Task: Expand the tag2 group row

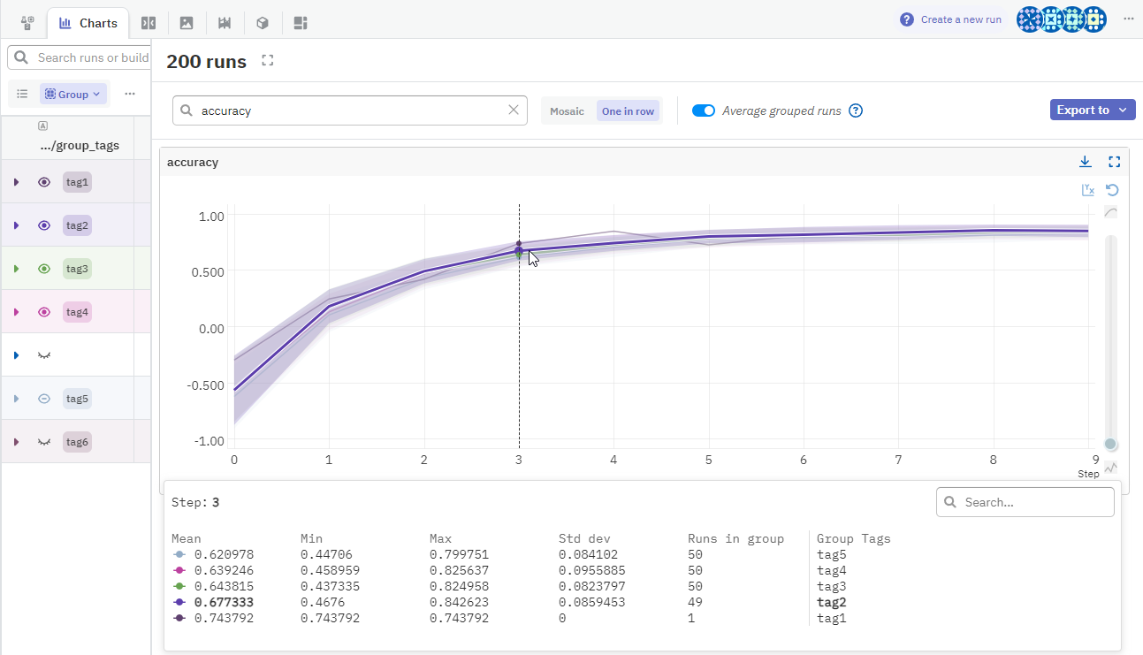Action: 16,225
